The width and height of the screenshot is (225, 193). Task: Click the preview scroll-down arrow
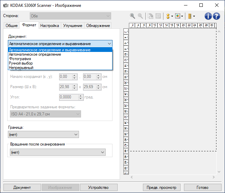pyautogui.click(x=219, y=171)
